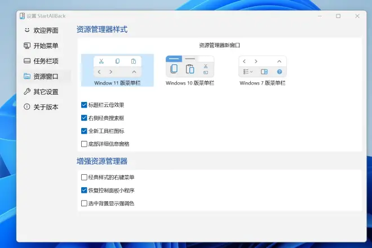Image resolution: width=372 pixels, height=248 pixels.
Task: Uncheck 全新工具栏图标 checkbox
Action: point(84,131)
